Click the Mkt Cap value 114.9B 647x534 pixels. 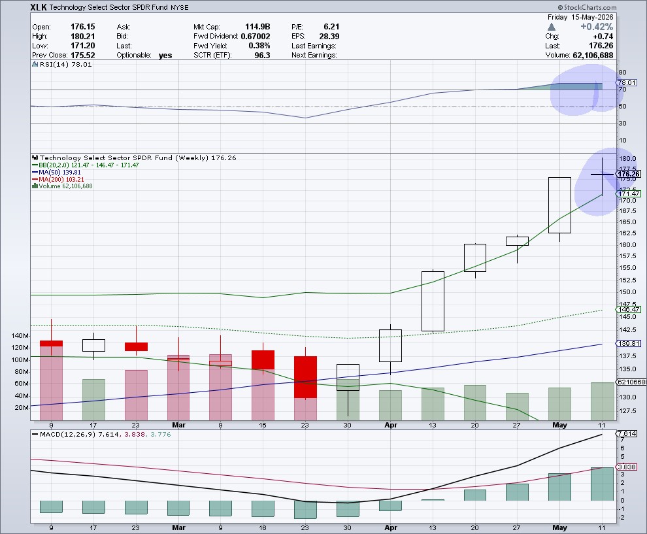(257, 26)
